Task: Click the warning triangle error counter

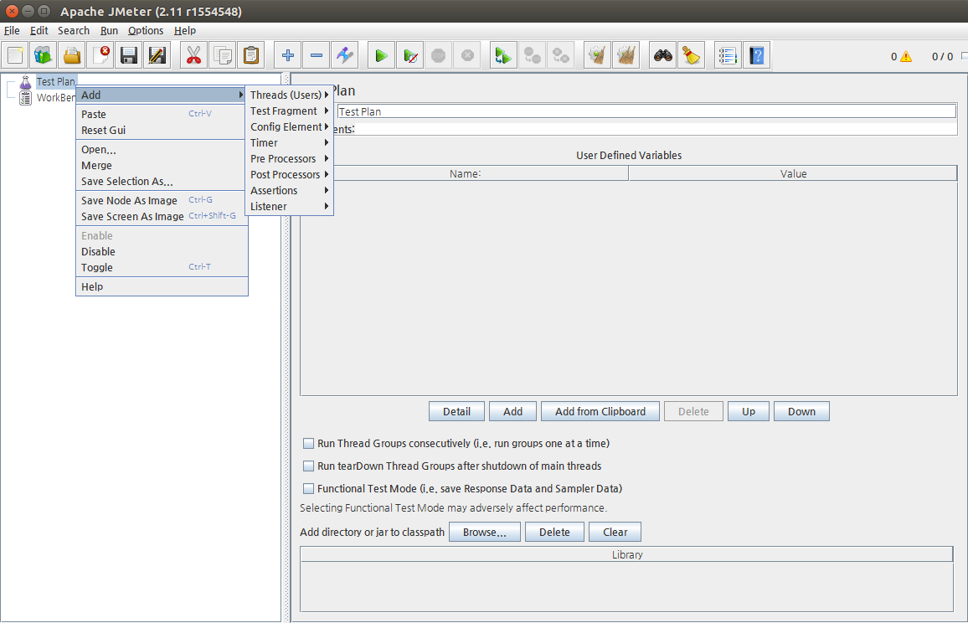Action: tap(906, 57)
